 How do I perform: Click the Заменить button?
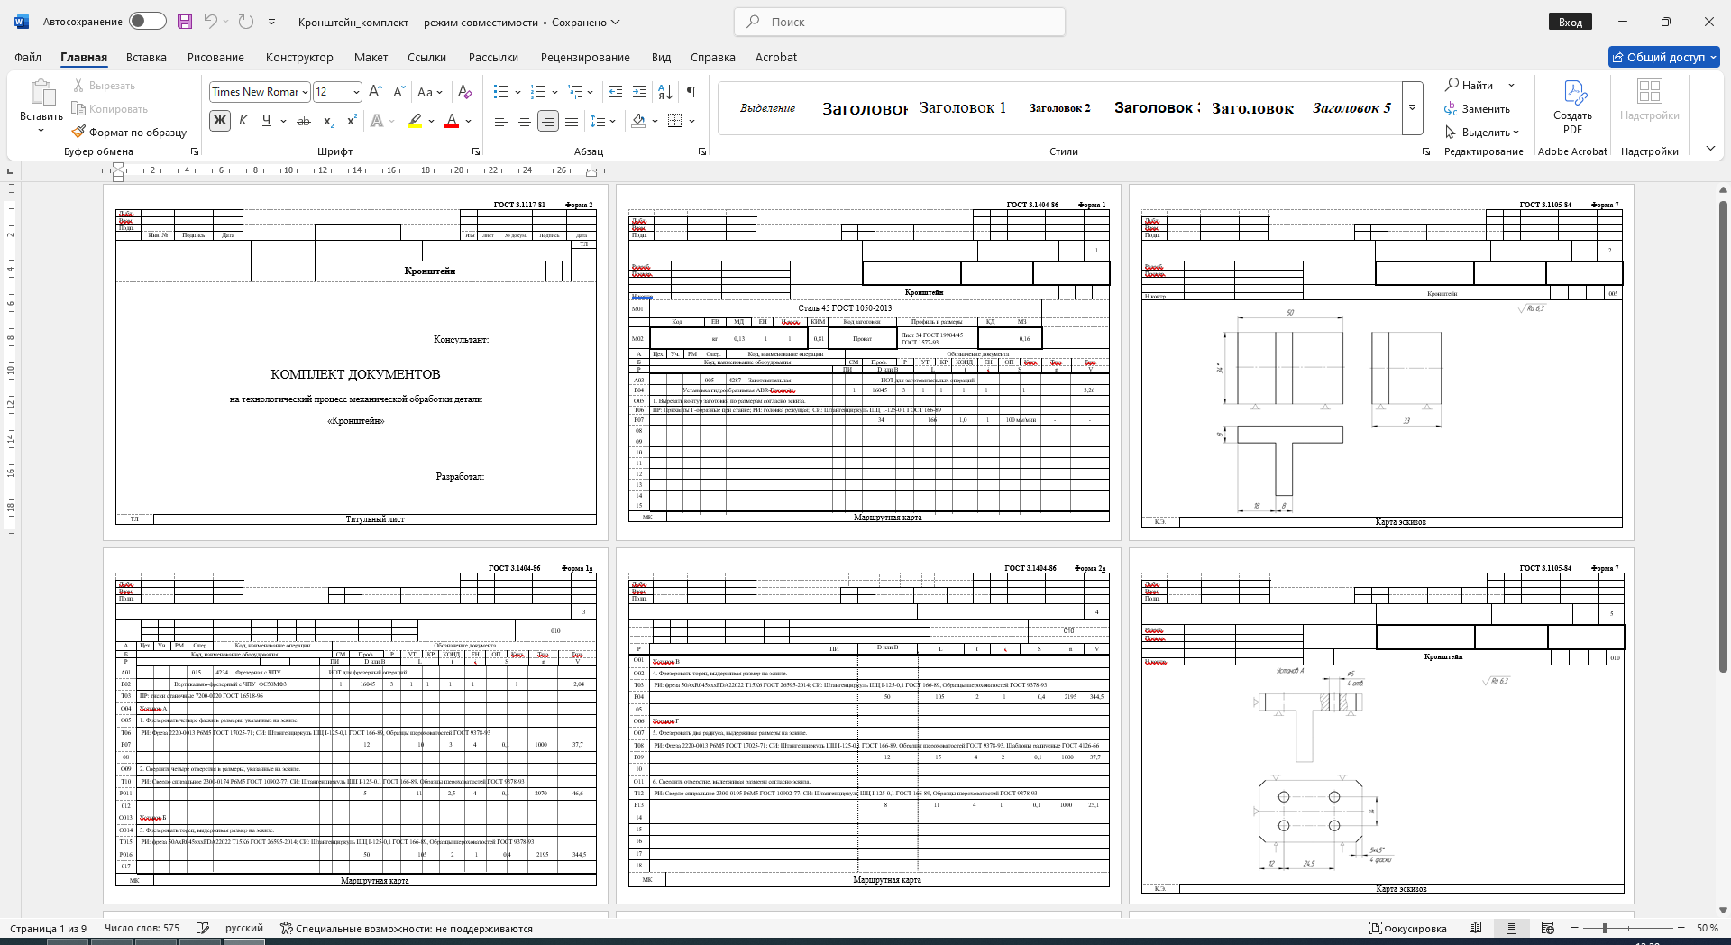point(1478,109)
